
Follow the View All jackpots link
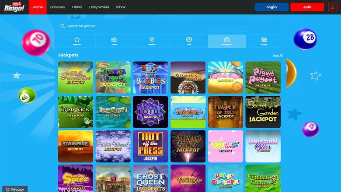(x=277, y=55)
